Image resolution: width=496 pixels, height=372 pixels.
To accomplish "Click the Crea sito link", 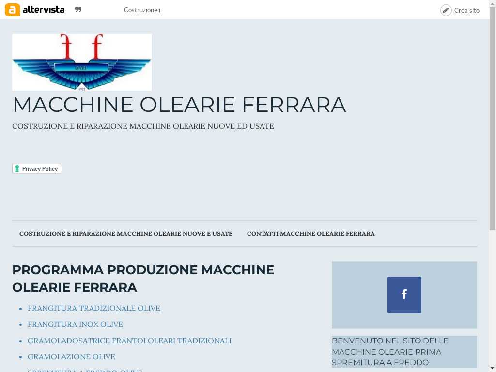I will point(466,10).
